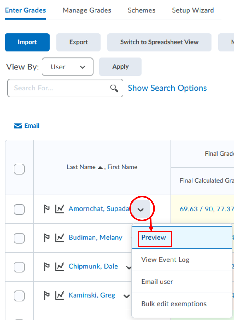
Task: Open the progress chart icon for Amornchat, Supada
Action: click(60, 209)
